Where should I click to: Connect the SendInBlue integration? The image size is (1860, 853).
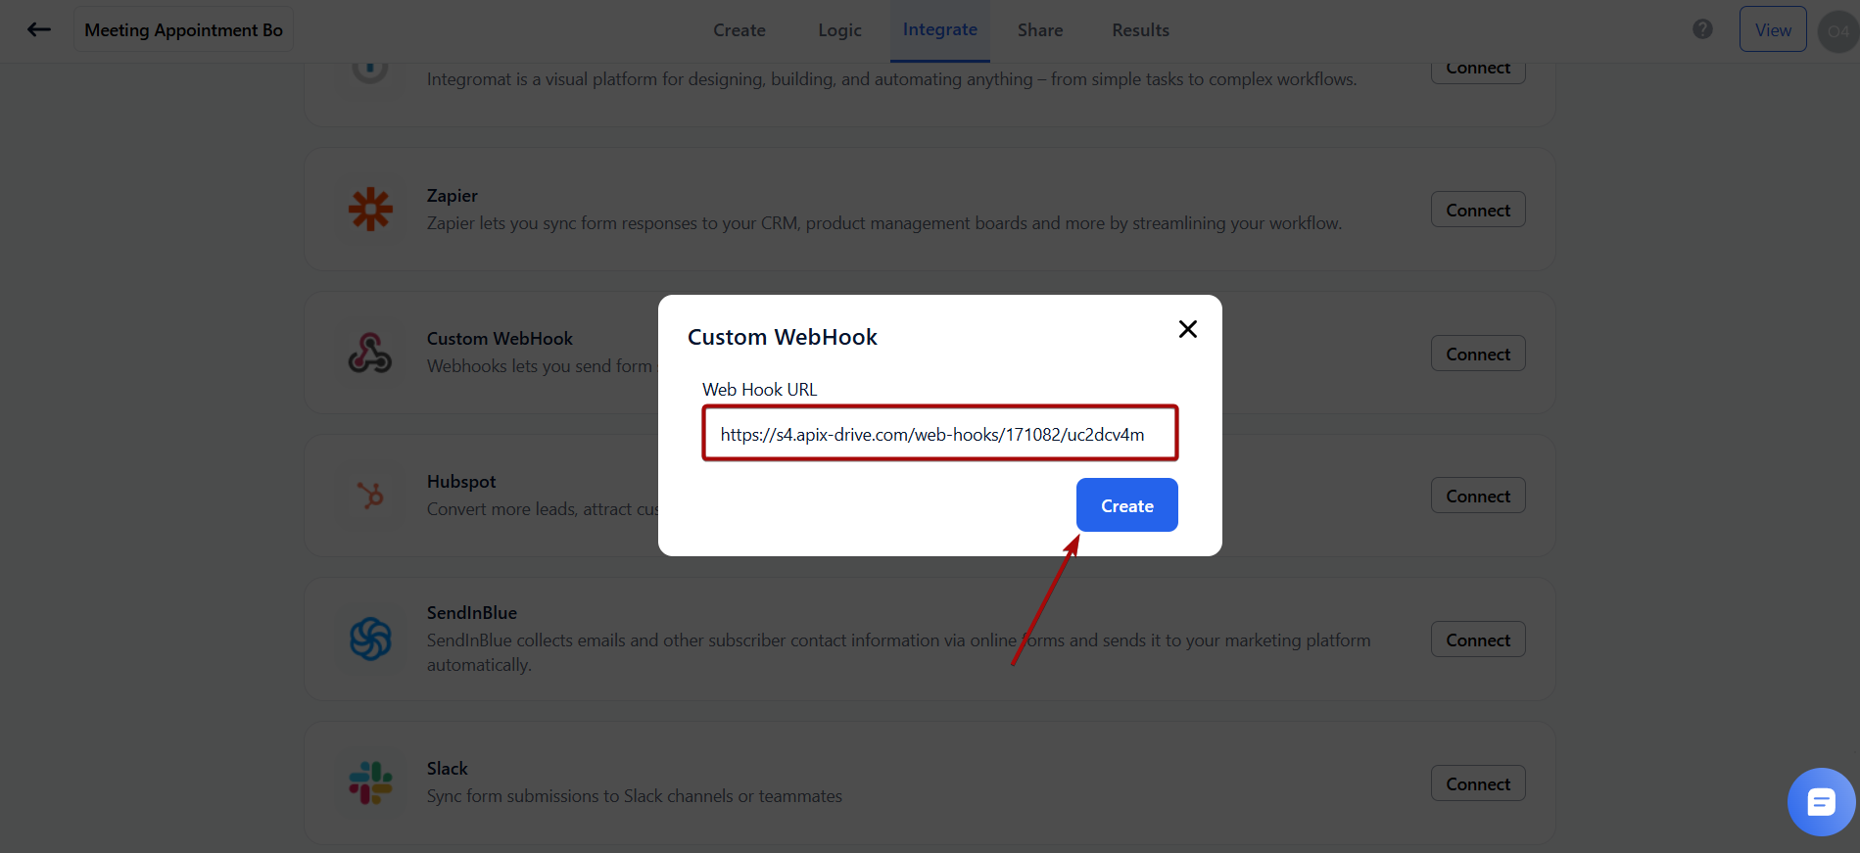(x=1478, y=640)
